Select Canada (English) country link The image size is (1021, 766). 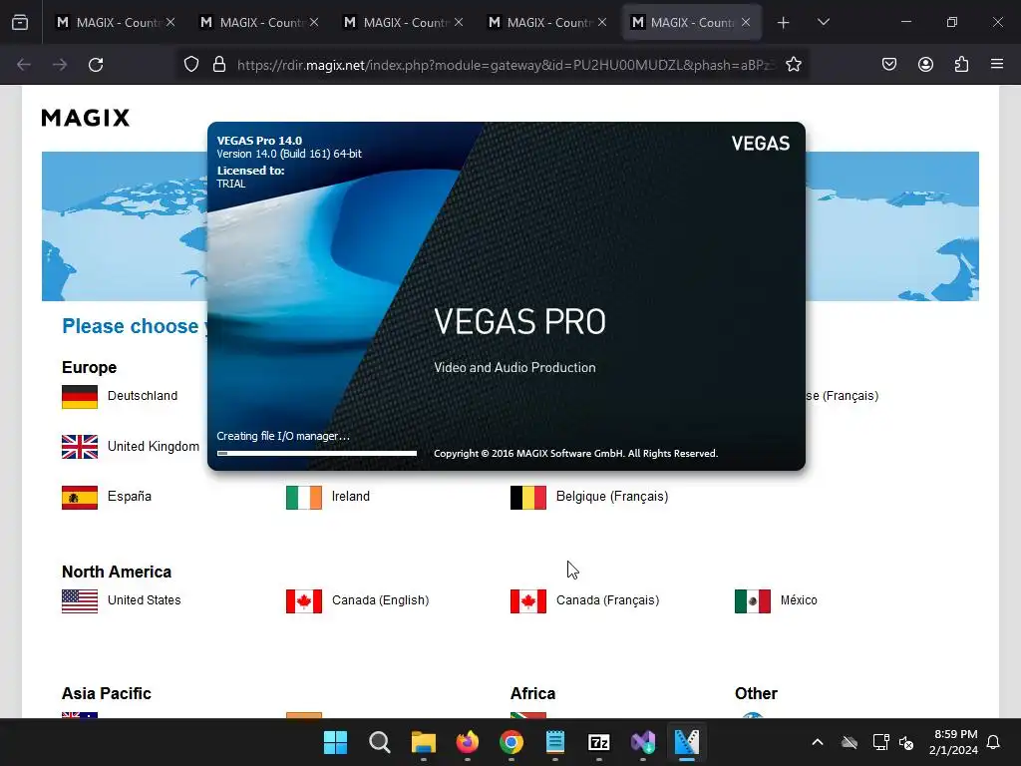tap(380, 599)
